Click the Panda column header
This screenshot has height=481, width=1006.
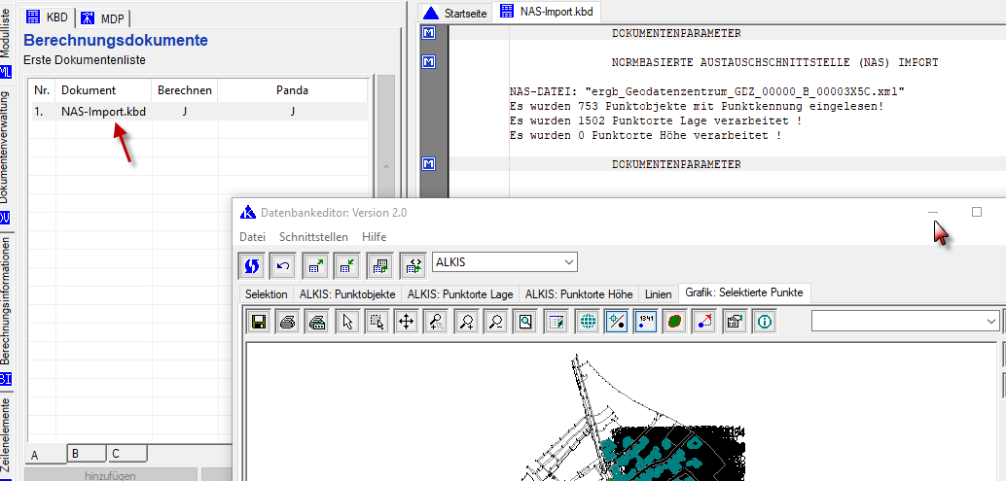292,90
